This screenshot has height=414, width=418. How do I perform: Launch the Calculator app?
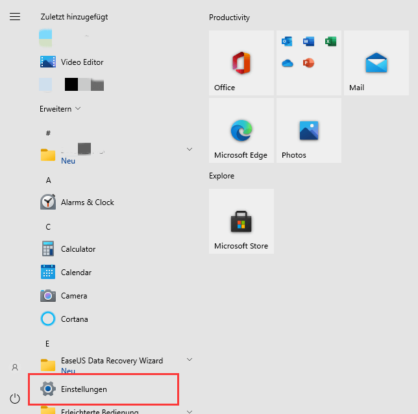tap(78, 249)
